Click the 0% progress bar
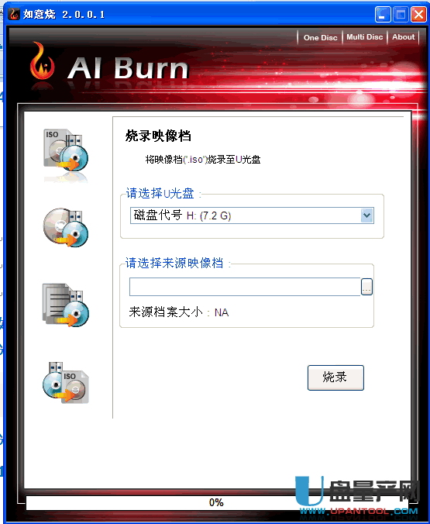This screenshot has width=430, height=524. [216, 502]
